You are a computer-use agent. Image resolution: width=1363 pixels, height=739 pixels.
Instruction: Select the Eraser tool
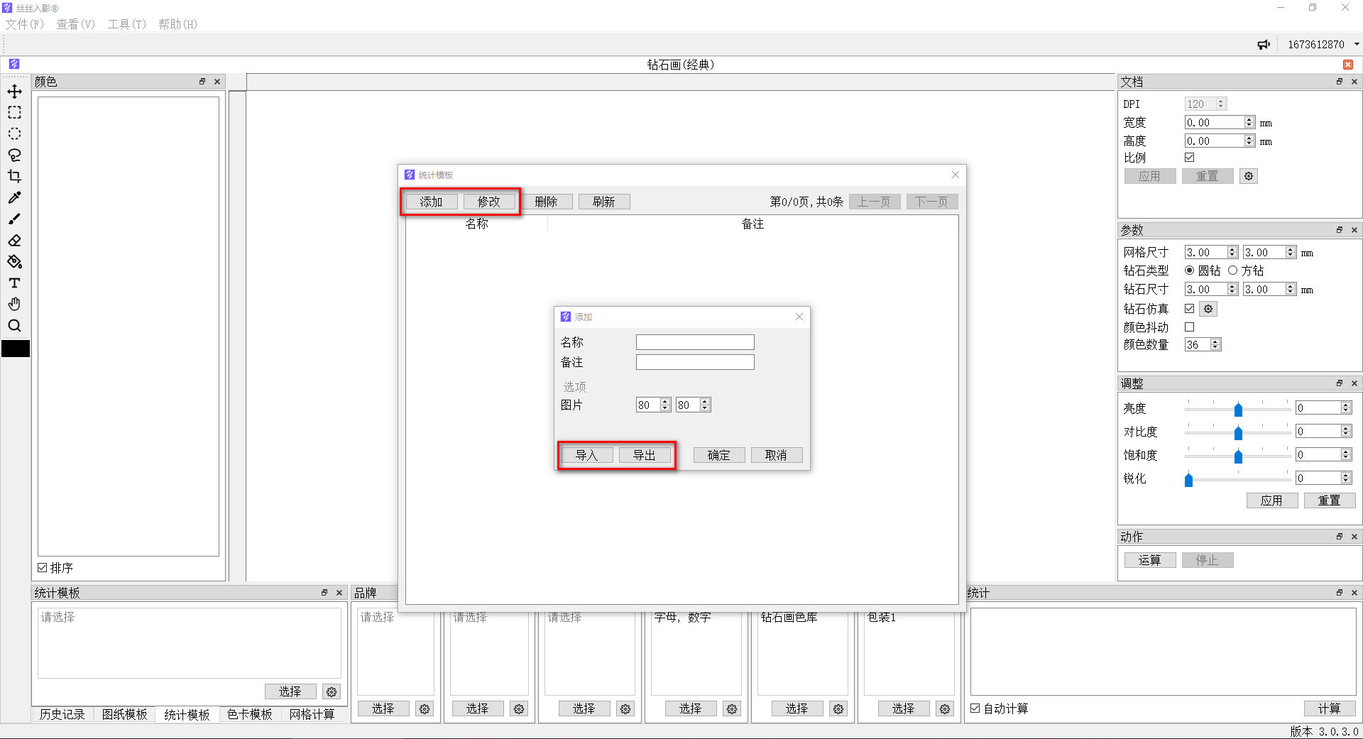point(14,241)
